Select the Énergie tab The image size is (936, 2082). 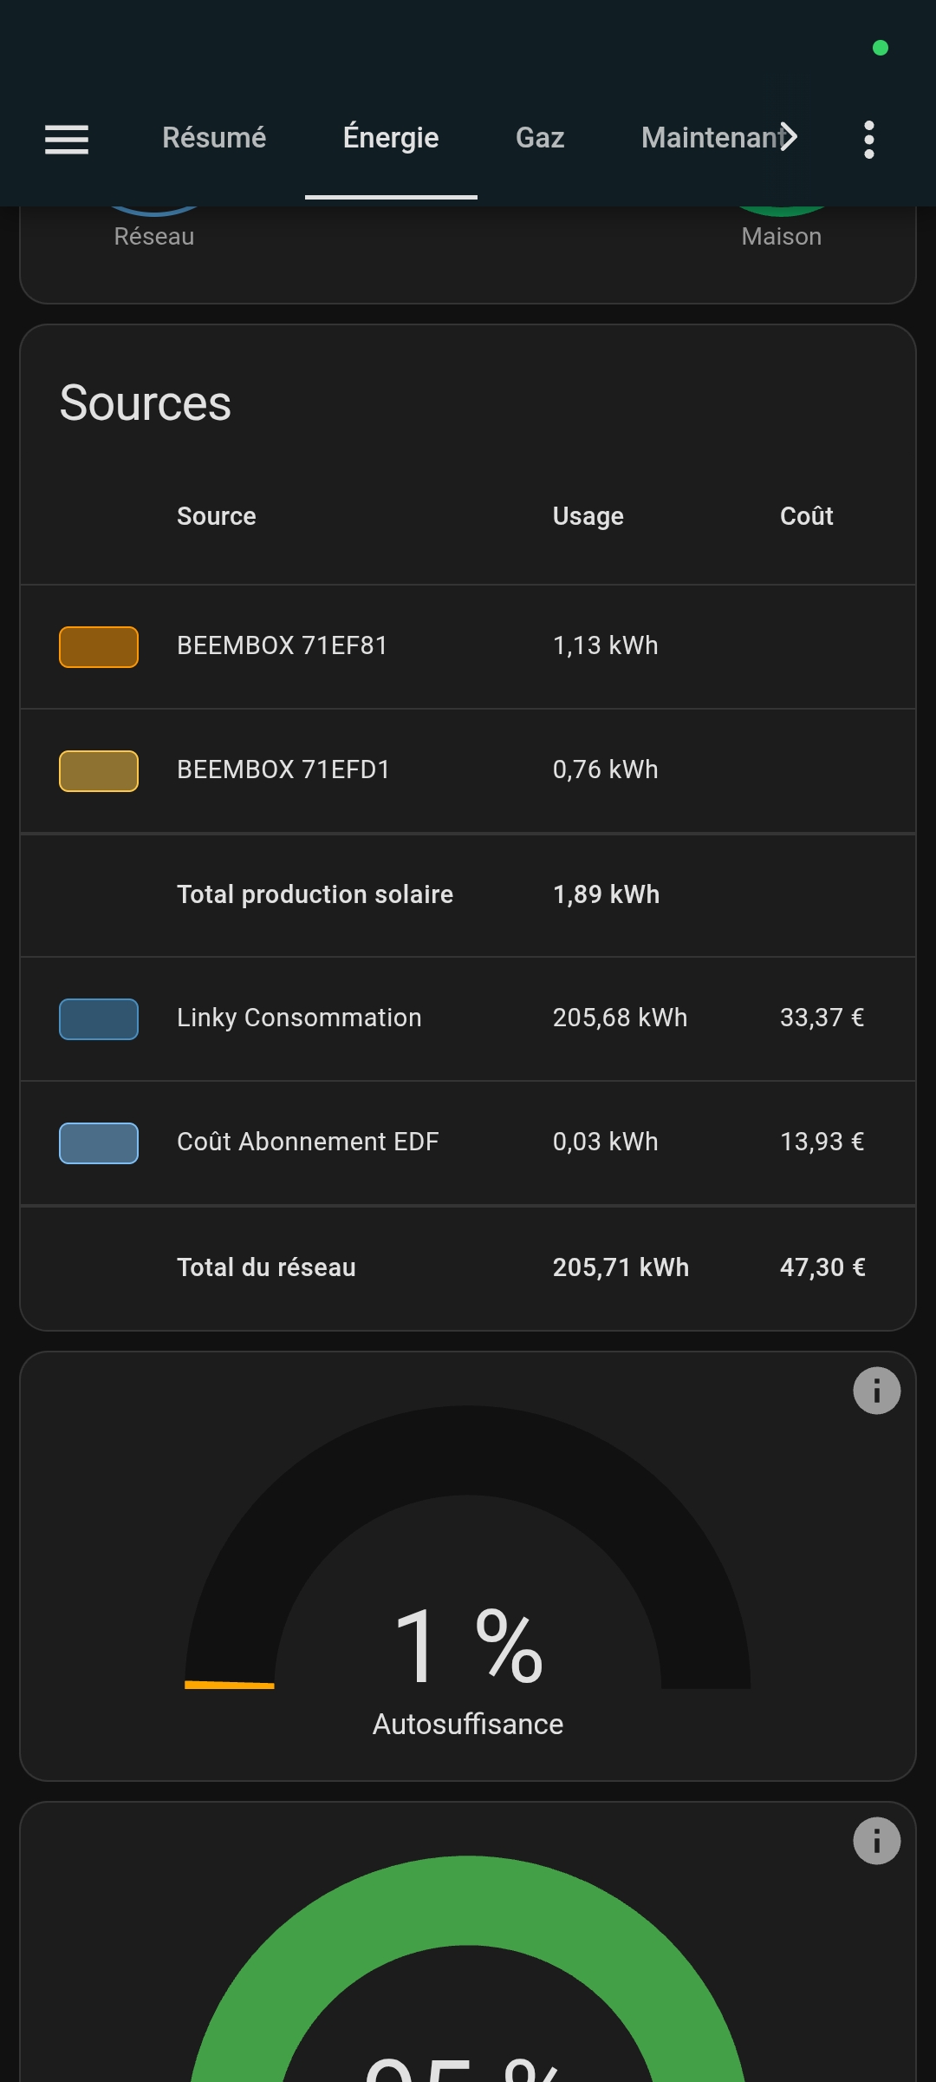[391, 138]
